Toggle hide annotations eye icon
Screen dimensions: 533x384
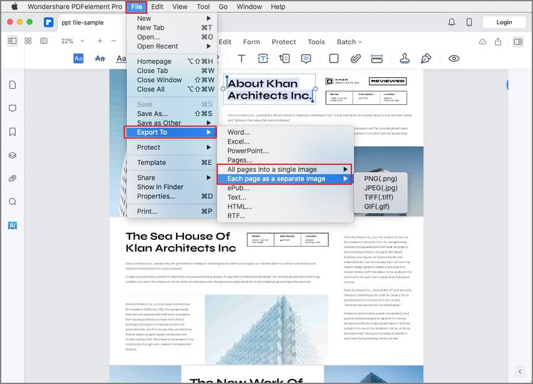[454, 59]
